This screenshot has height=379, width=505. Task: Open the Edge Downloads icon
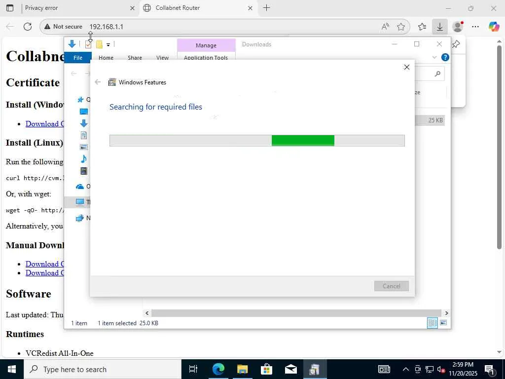coord(439,27)
